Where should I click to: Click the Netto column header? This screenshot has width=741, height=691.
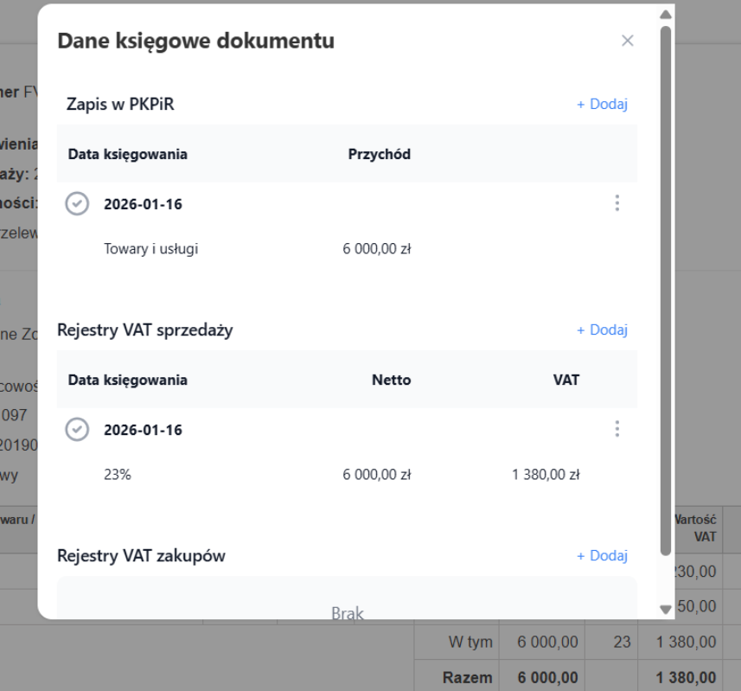(x=391, y=380)
